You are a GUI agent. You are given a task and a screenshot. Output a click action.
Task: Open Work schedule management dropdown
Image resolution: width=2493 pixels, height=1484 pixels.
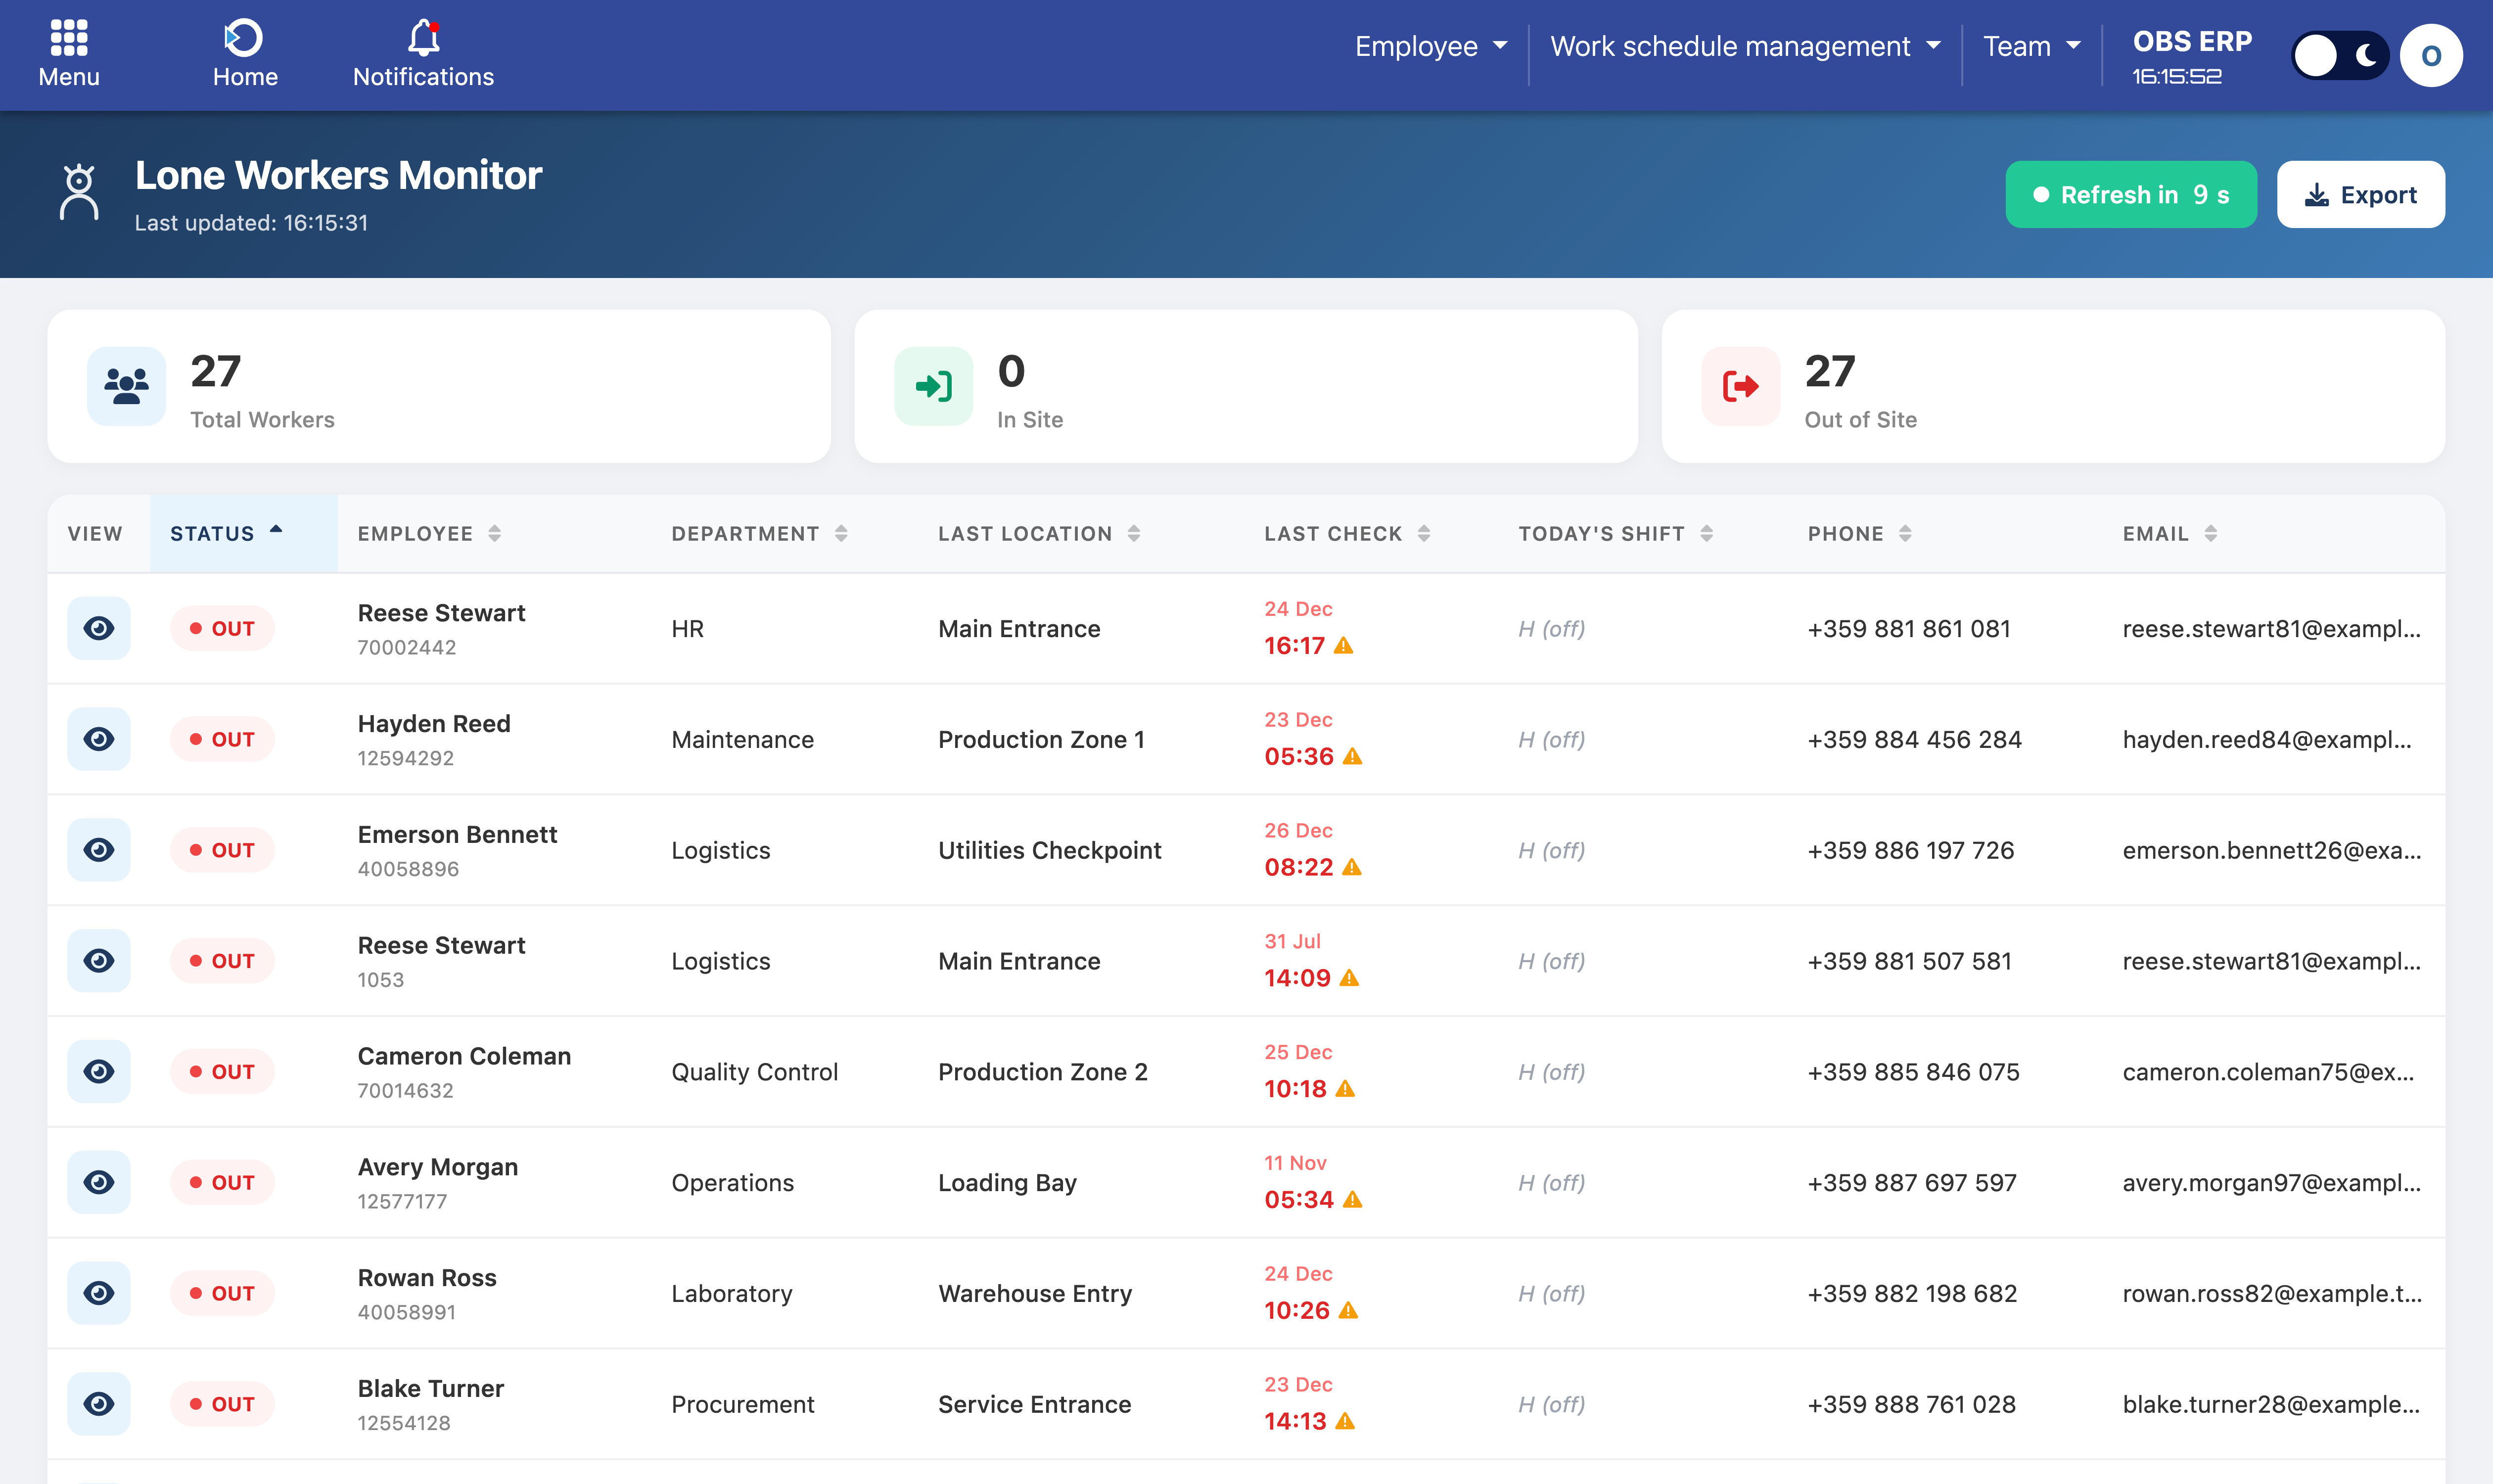pos(1745,46)
